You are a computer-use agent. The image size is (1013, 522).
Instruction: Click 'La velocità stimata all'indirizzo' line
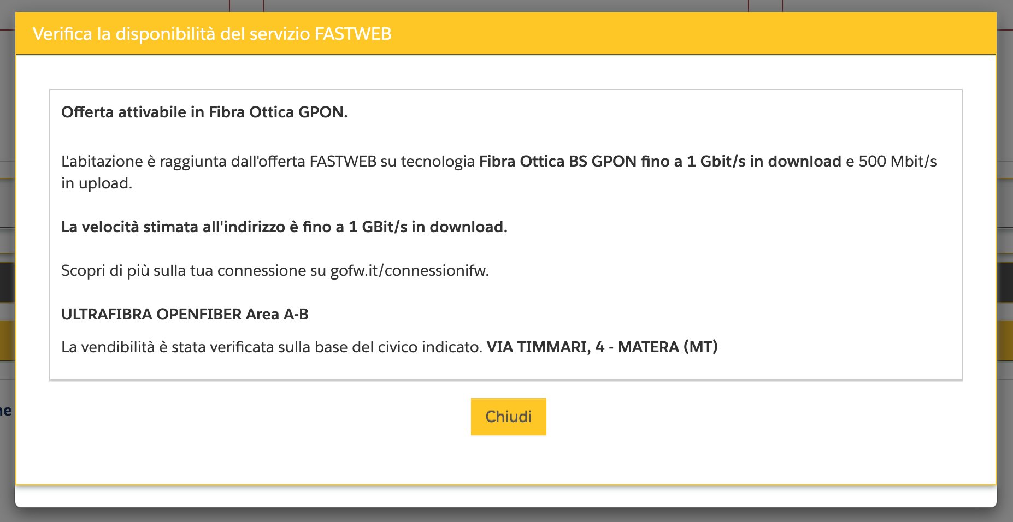click(x=284, y=227)
